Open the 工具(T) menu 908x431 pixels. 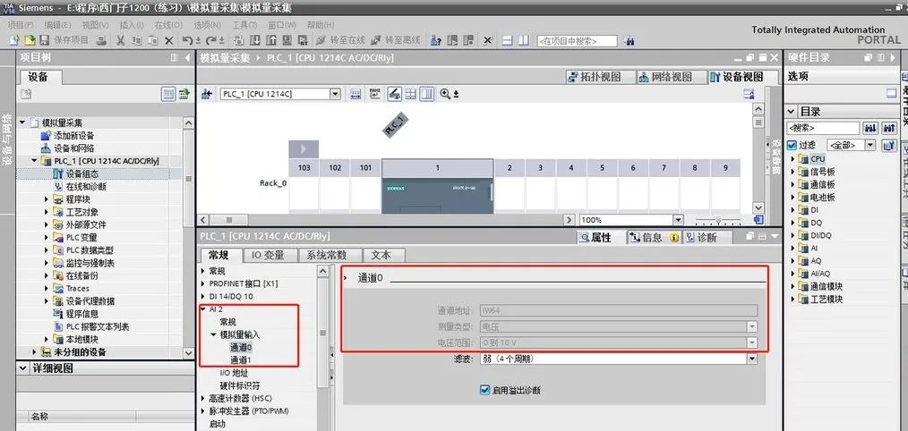pyautogui.click(x=244, y=25)
